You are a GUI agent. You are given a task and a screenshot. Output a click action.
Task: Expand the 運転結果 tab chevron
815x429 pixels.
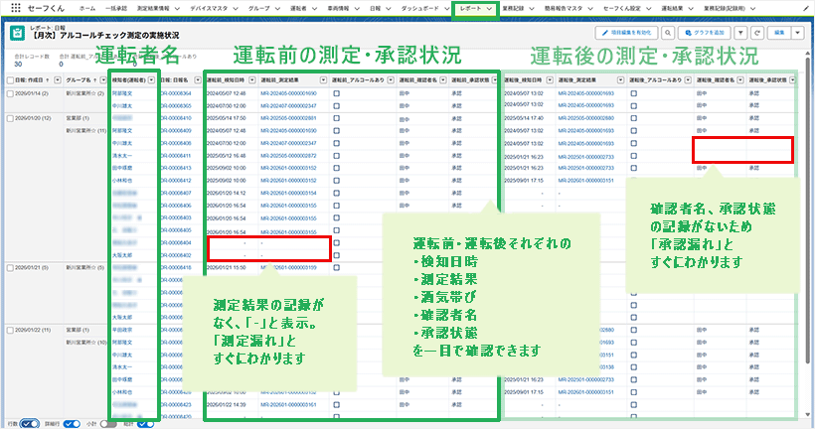click(x=691, y=8)
